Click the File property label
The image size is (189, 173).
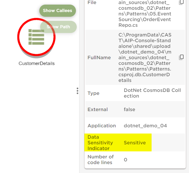(92, 3)
